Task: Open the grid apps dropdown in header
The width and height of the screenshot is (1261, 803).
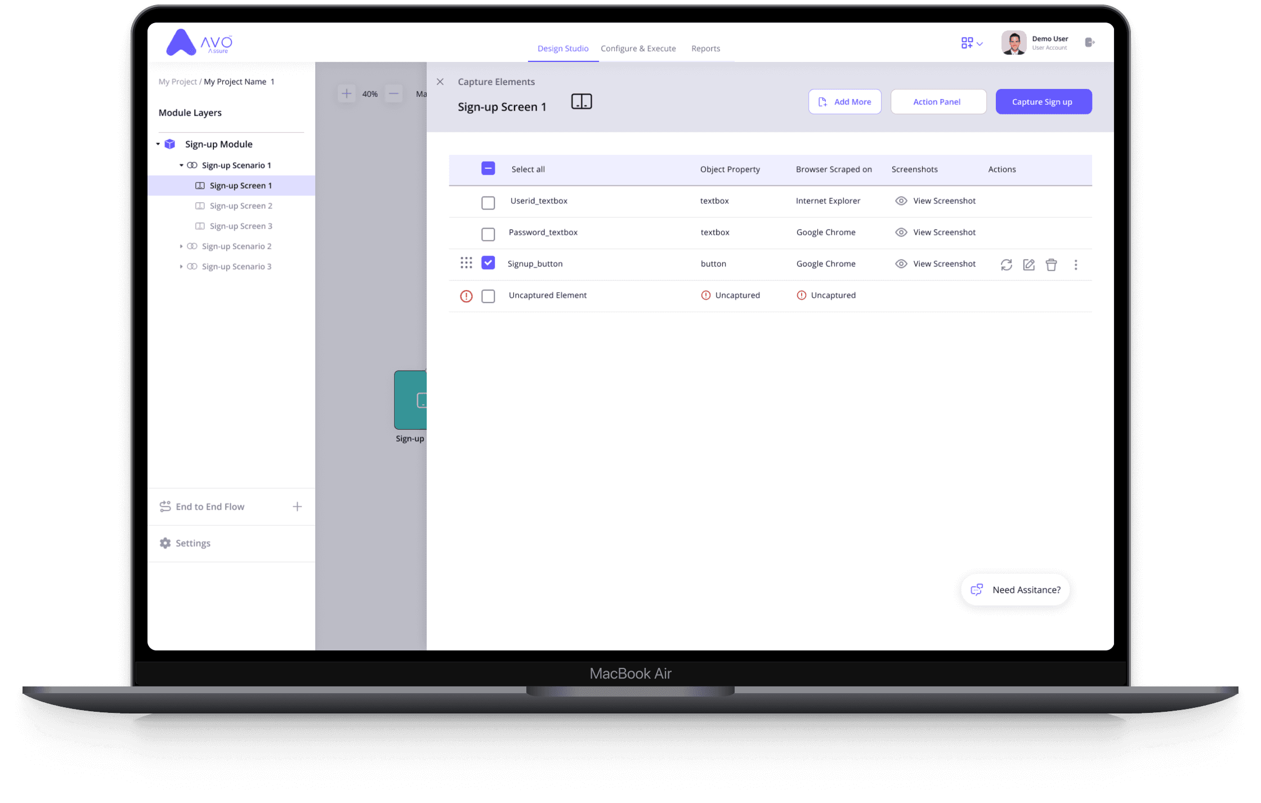Action: tap(971, 43)
